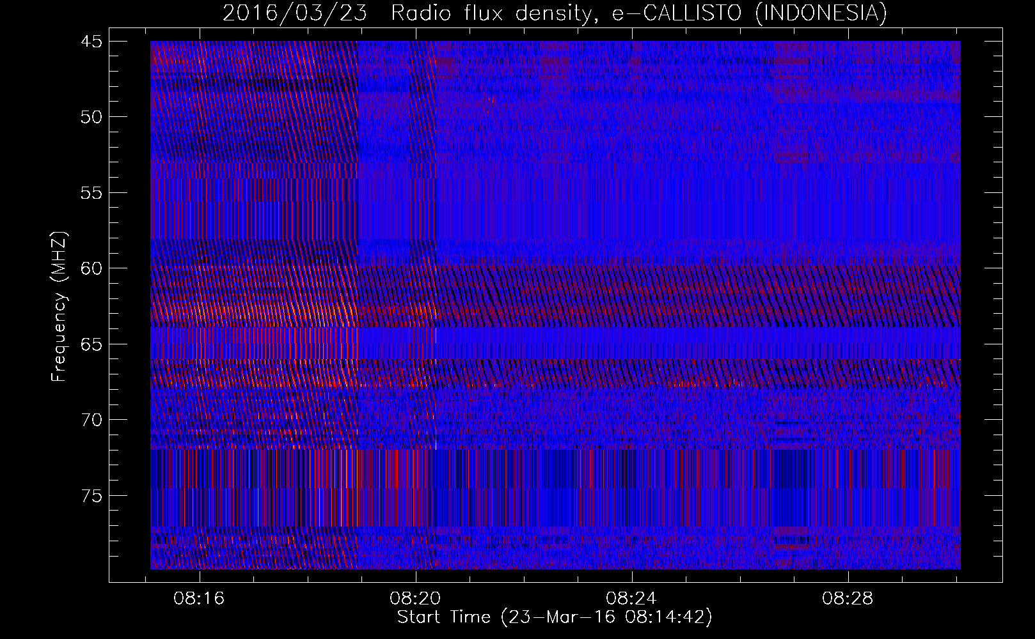Image resolution: width=1035 pixels, height=639 pixels.
Task: Click the 65 frequency tick label
Action: (91, 344)
